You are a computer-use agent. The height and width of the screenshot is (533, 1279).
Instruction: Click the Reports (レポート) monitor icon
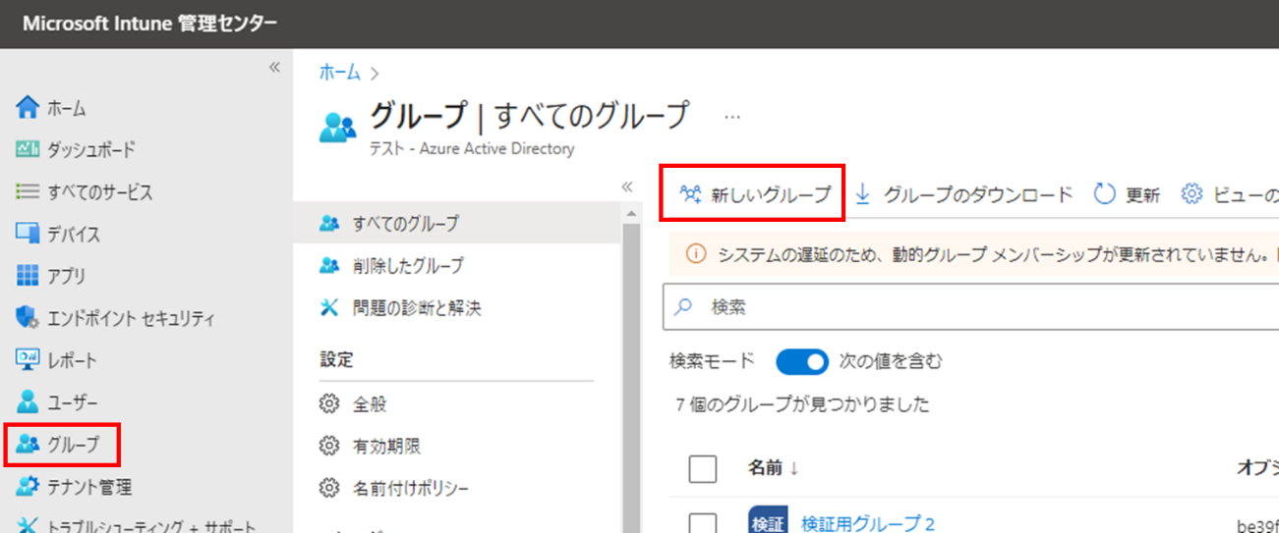tap(28, 360)
